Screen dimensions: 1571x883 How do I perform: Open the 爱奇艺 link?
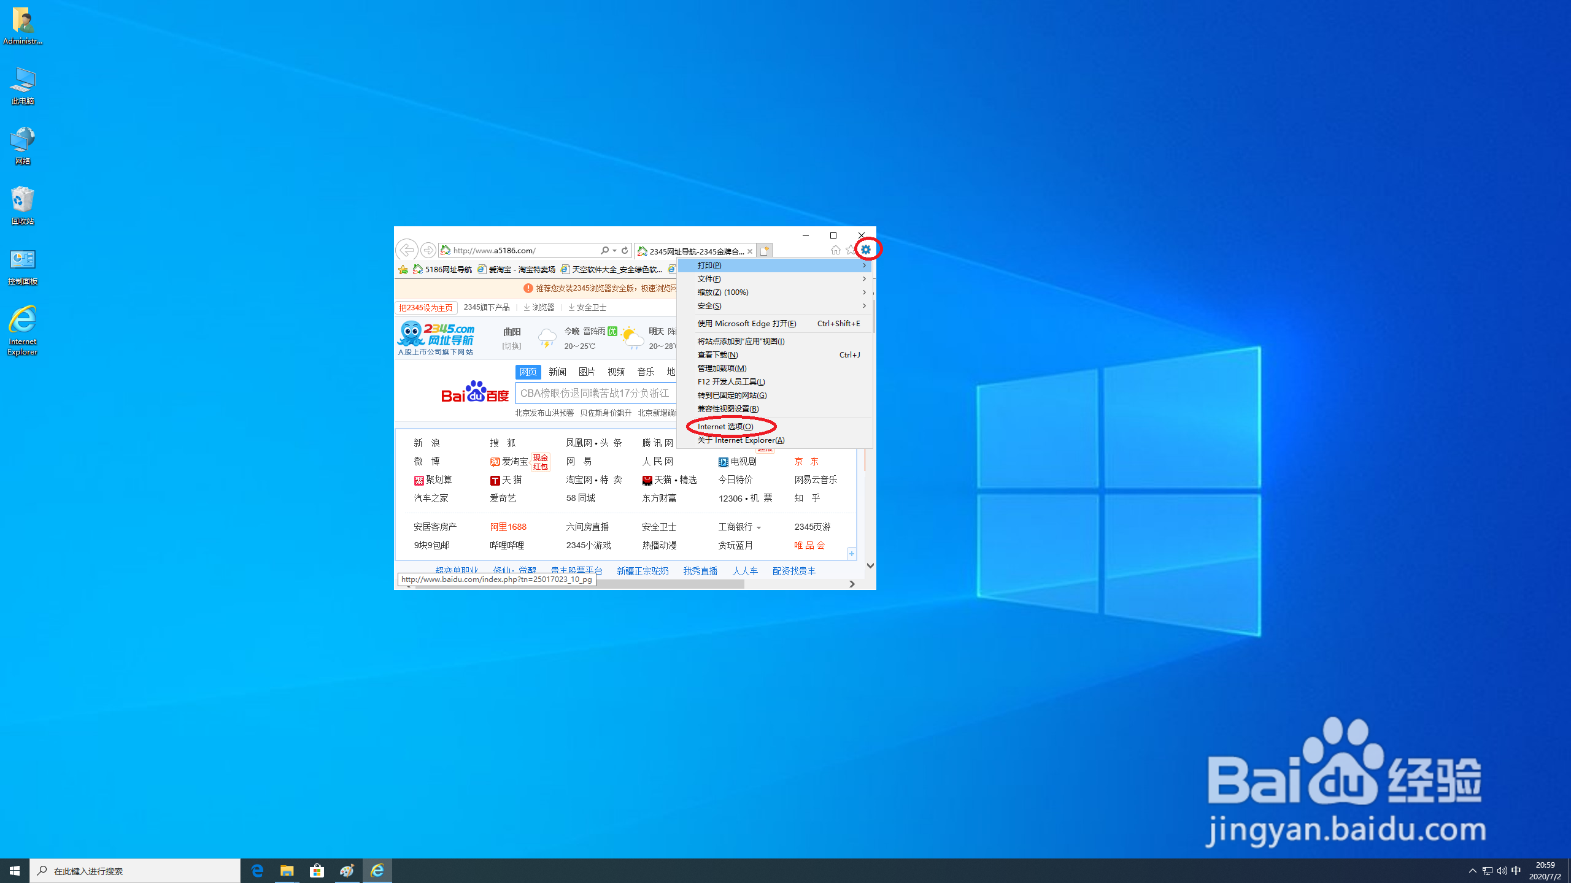point(502,498)
